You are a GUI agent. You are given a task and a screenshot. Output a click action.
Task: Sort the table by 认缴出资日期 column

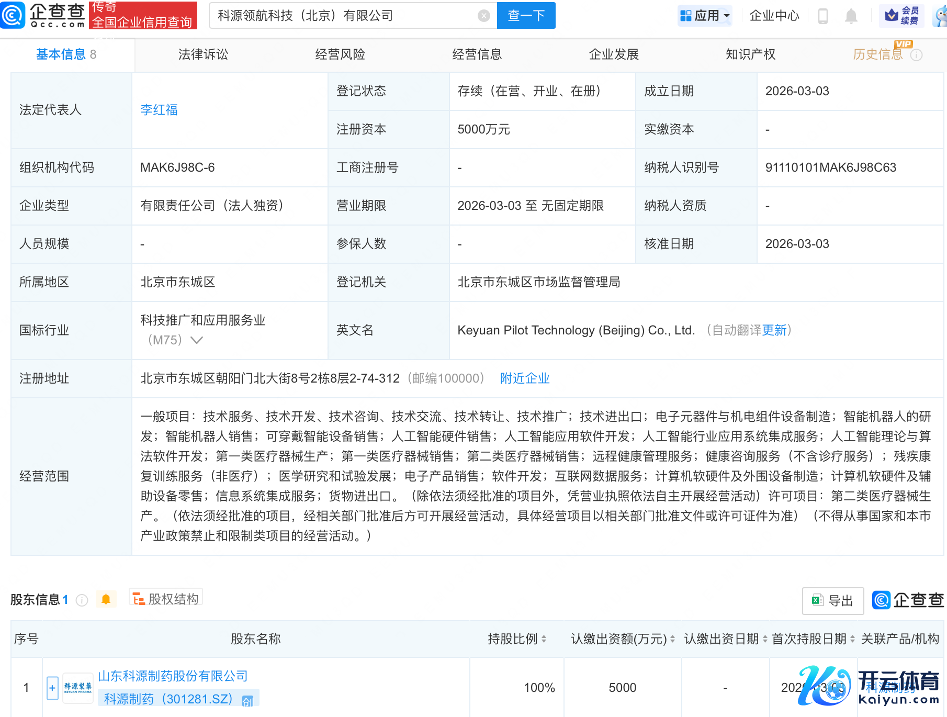click(765, 639)
